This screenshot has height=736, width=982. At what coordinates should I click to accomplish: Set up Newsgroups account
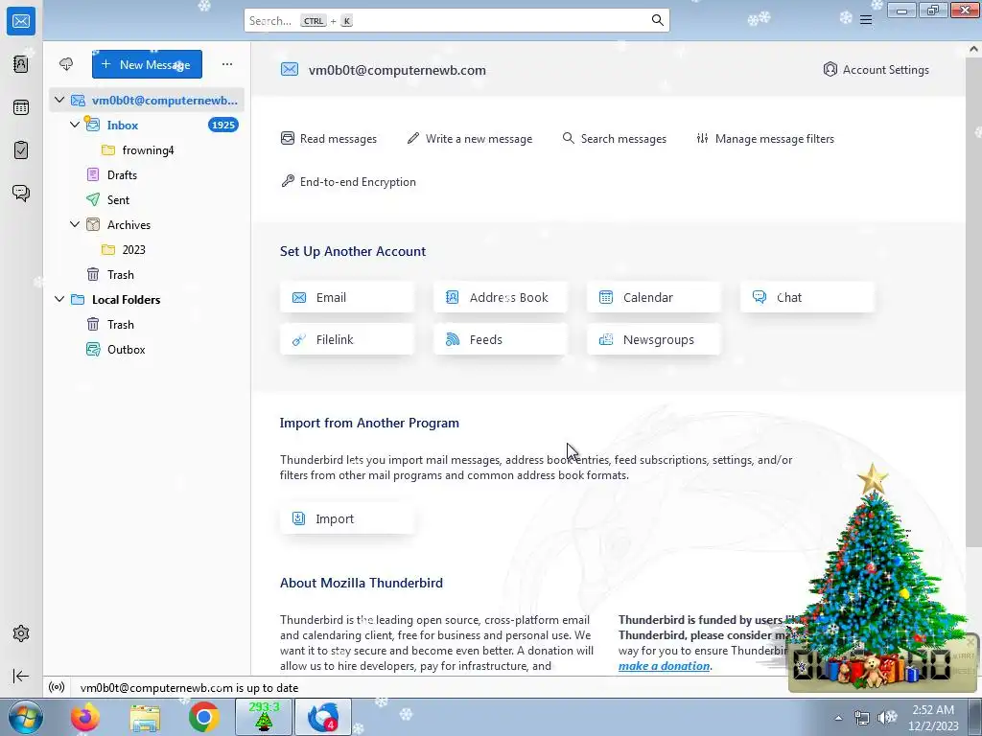[654, 339]
